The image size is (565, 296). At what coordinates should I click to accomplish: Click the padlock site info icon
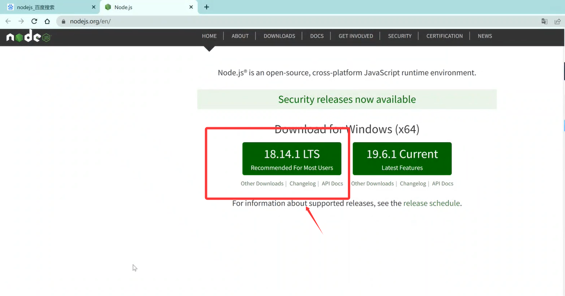pos(64,21)
